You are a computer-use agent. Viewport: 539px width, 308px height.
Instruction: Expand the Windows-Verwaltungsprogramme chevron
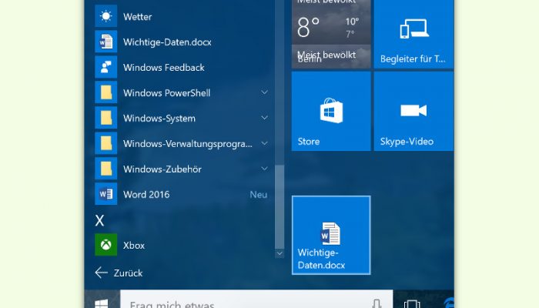[x=264, y=143]
